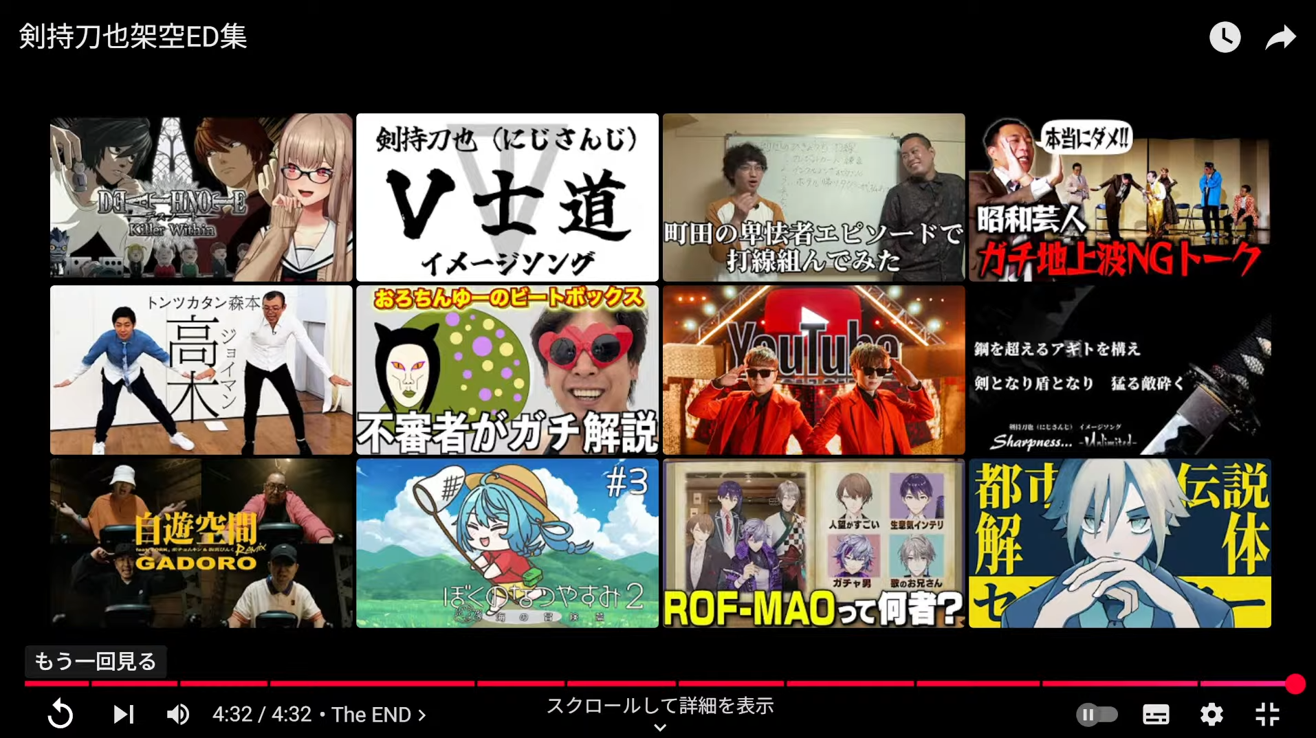Mute the video volume
This screenshot has height=738, width=1316.
pos(178,715)
